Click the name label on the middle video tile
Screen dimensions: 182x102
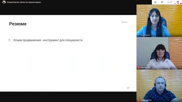[145, 67]
